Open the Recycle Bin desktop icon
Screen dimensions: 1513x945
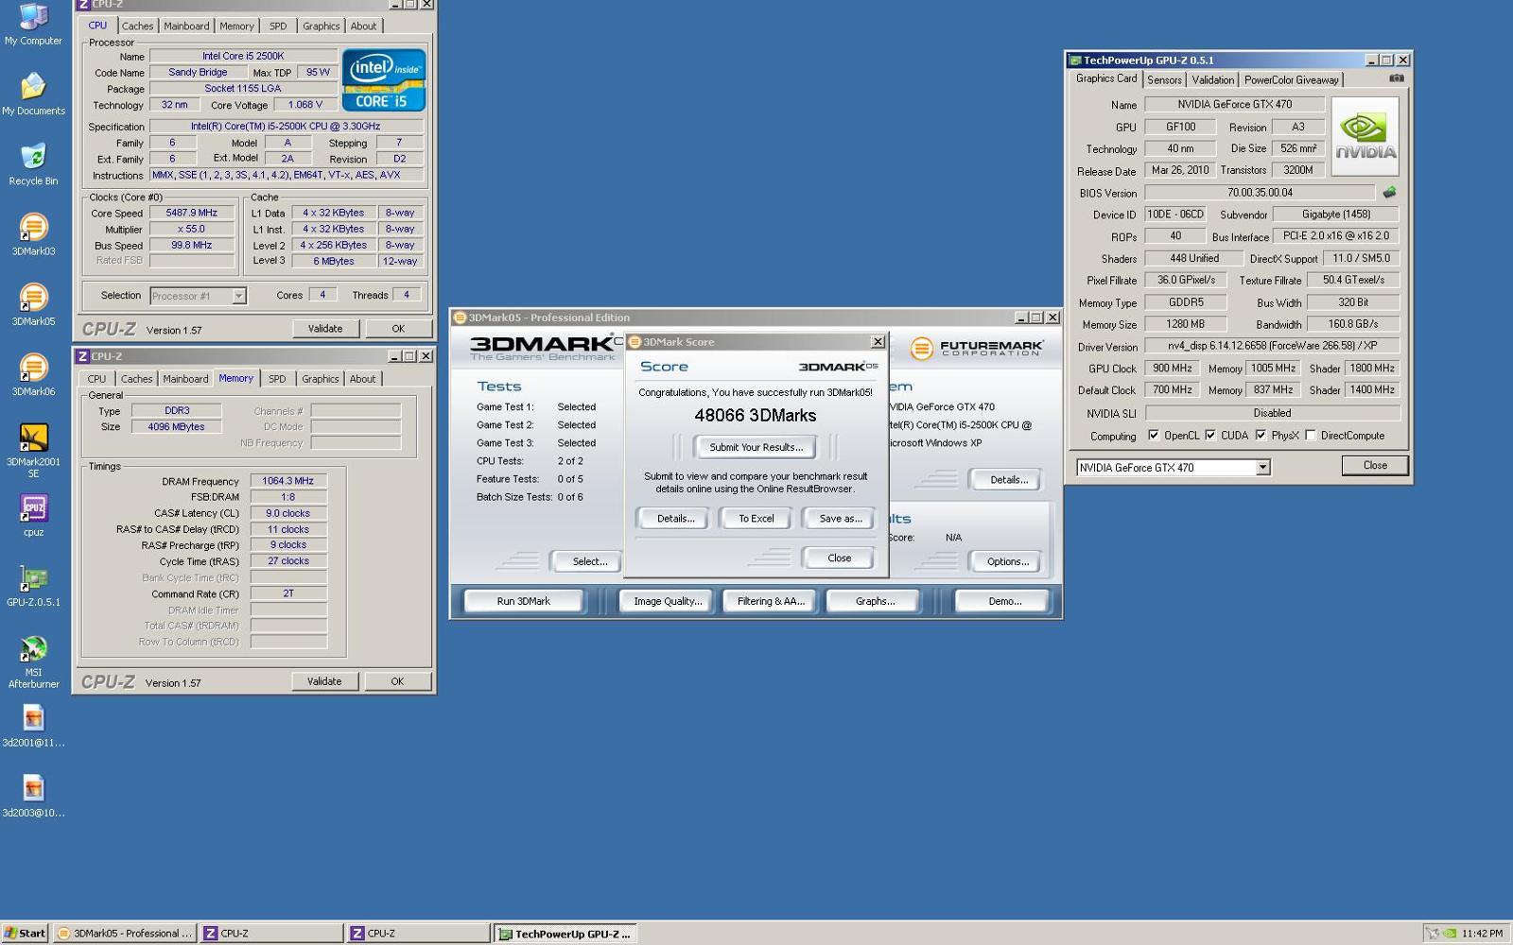[x=33, y=164]
